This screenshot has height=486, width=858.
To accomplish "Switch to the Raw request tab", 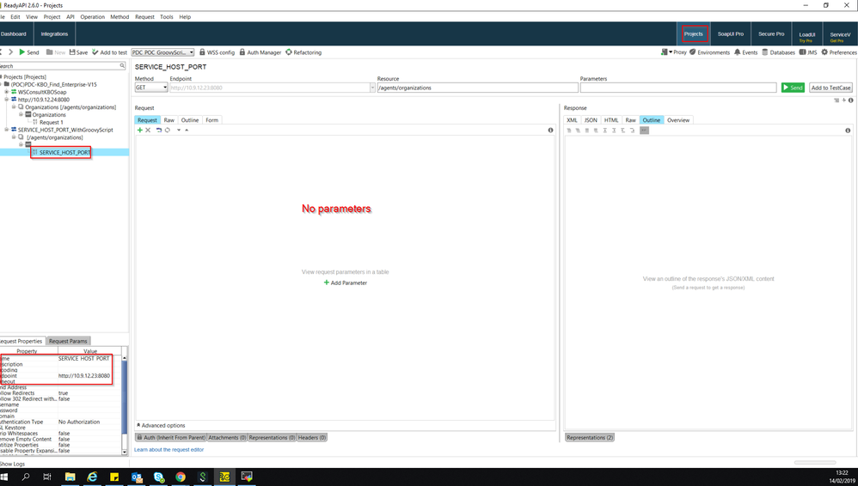I will [x=169, y=120].
